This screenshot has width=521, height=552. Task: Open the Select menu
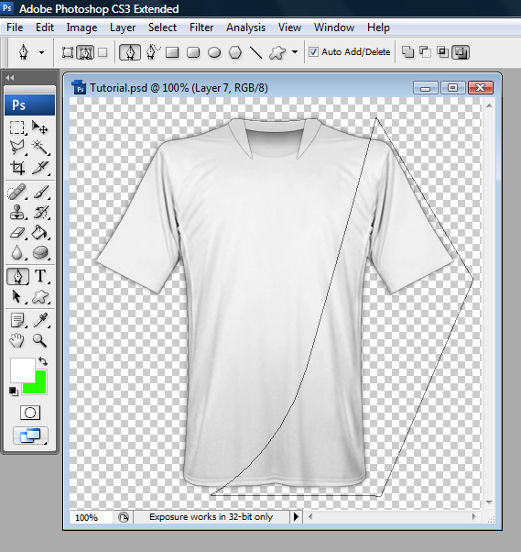[x=162, y=28]
